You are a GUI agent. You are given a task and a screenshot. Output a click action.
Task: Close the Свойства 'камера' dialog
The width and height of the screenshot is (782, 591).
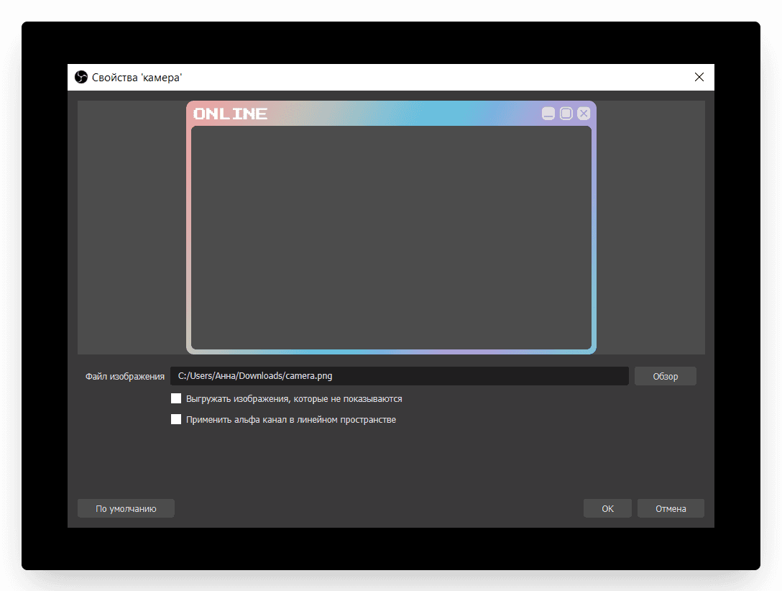(x=699, y=77)
